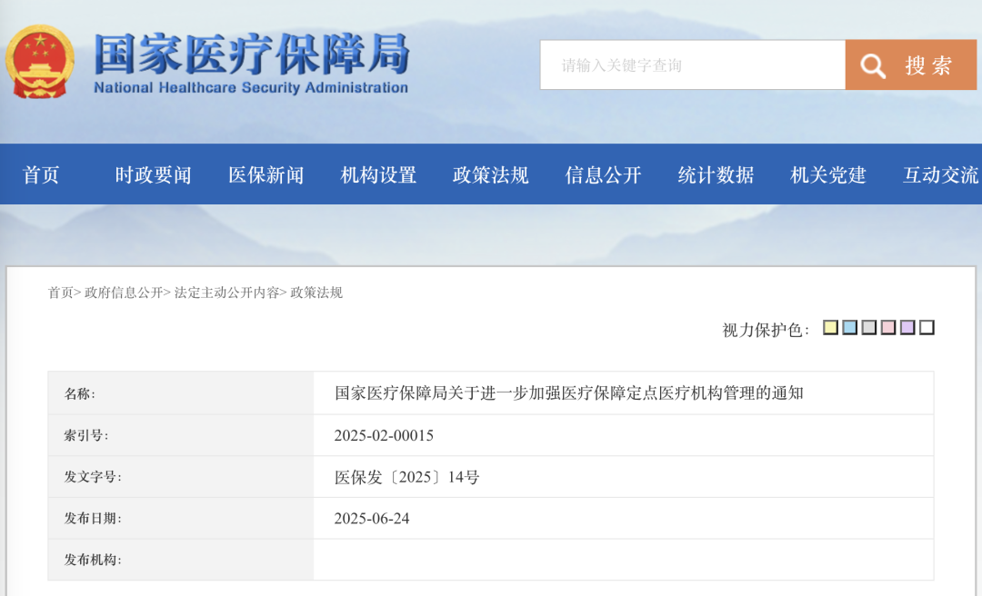Select the yellow eye-protection color swatch

830,327
